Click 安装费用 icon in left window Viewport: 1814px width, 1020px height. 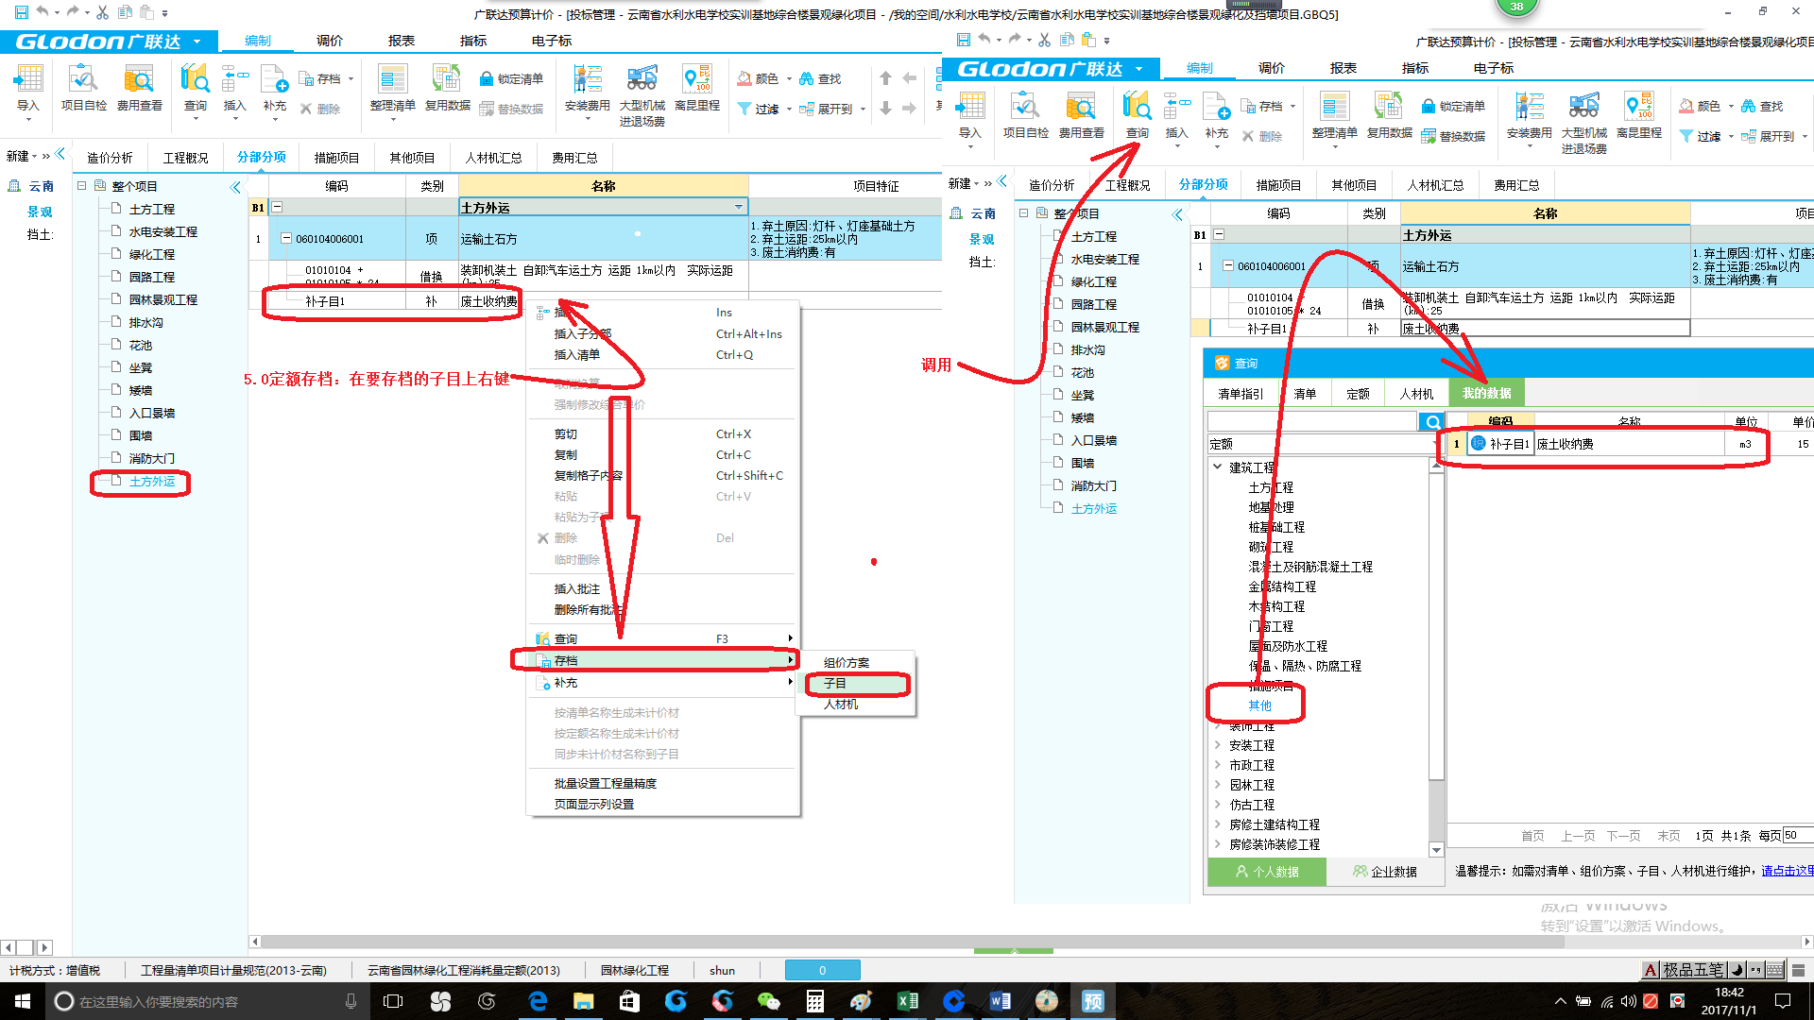[587, 90]
